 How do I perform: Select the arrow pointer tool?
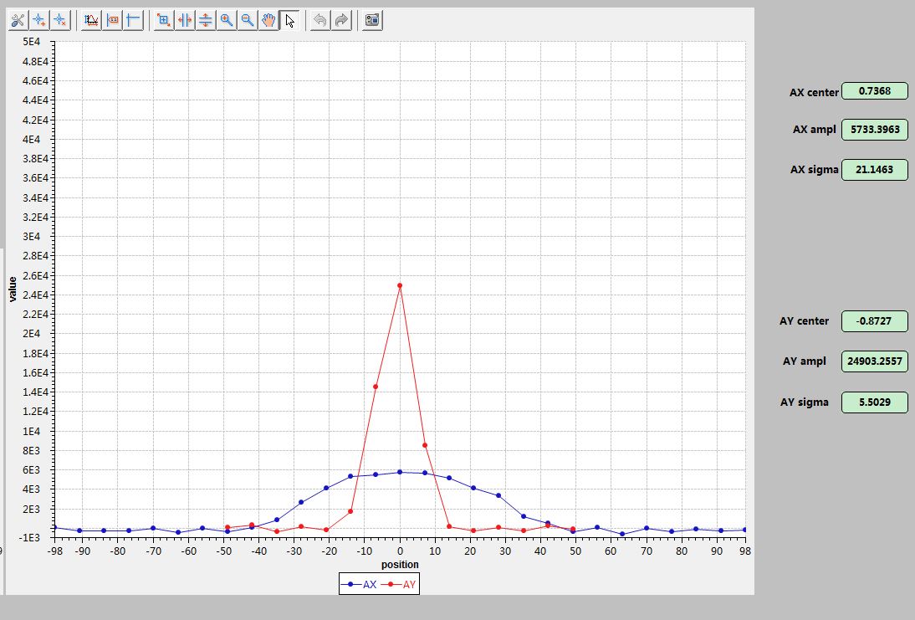289,20
